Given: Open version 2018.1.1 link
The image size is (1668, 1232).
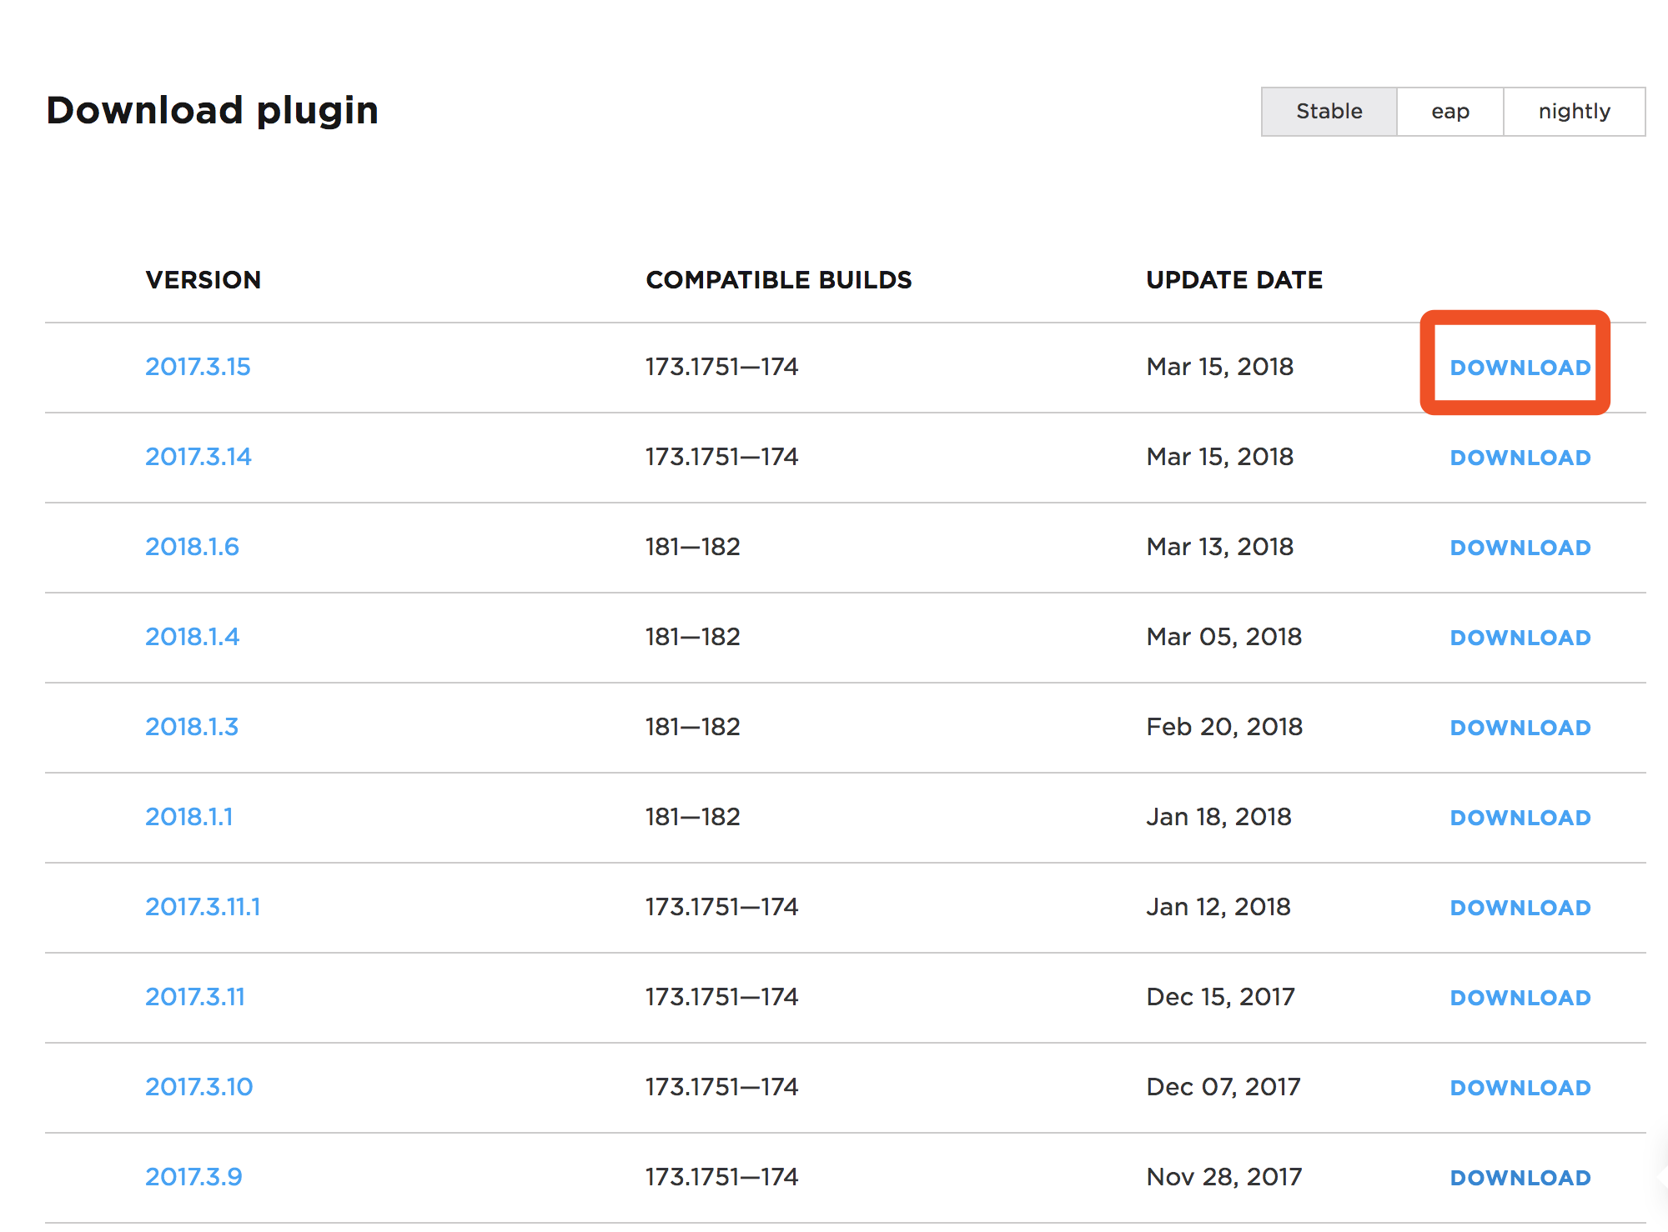Looking at the screenshot, I should click(x=189, y=817).
